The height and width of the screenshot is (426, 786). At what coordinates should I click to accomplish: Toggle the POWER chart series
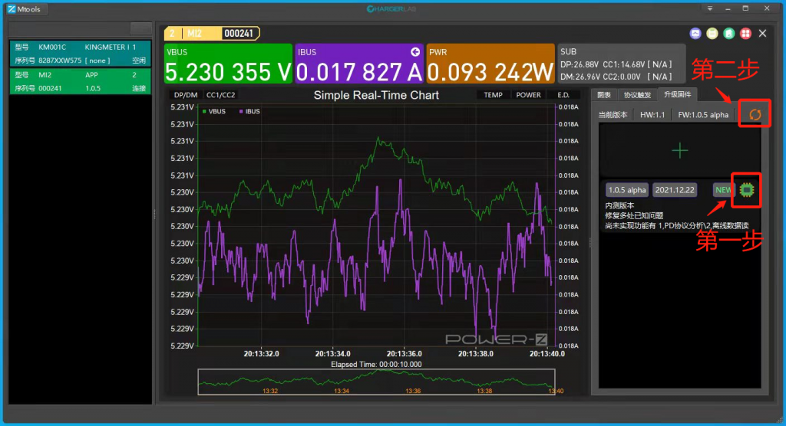coord(528,95)
